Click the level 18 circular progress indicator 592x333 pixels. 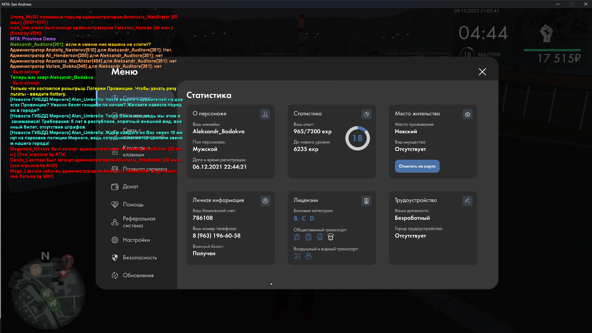pyautogui.click(x=357, y=138)
